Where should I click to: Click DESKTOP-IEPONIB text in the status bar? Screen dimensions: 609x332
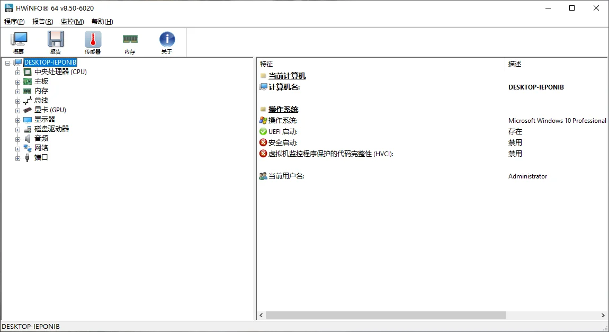pos(31,327)
